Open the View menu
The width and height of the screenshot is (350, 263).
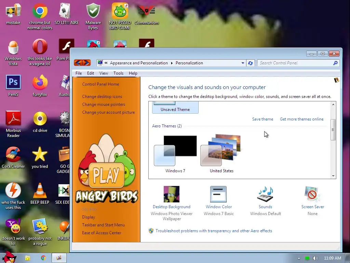[x=104, y=73]
